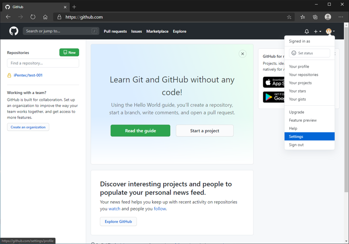Click the address bar URL
The width and height of the screenshot is (349, 244).
coord(84,17)
